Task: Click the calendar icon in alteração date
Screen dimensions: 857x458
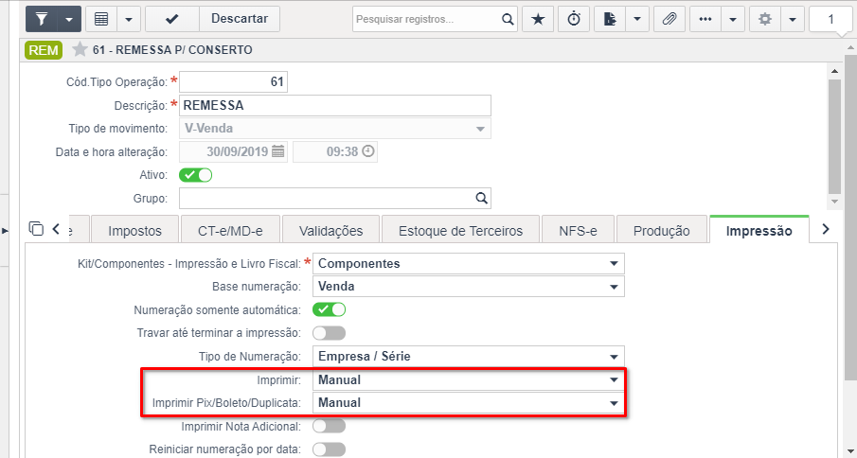Action: click(x=278, y=151)
